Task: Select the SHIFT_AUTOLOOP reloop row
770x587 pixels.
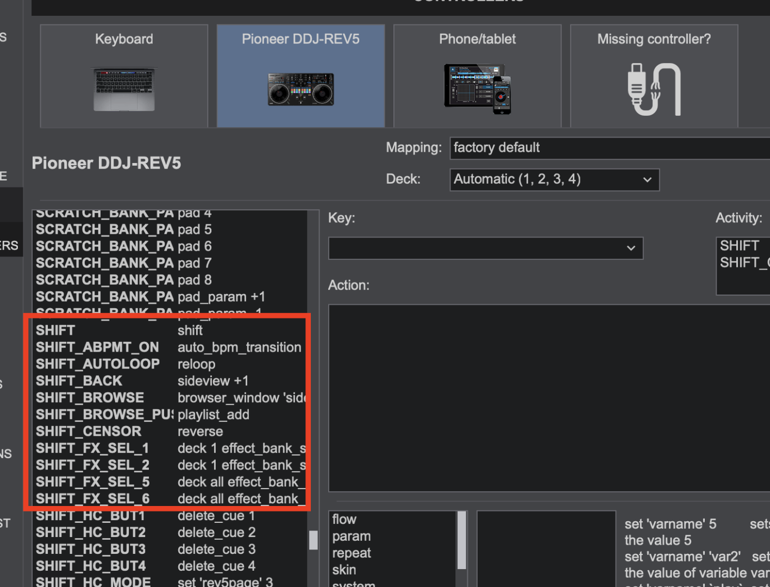Action: [x=170, y=364]
